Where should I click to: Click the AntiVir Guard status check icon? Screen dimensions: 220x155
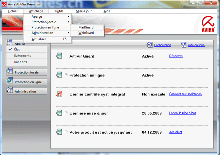(59, 56)
